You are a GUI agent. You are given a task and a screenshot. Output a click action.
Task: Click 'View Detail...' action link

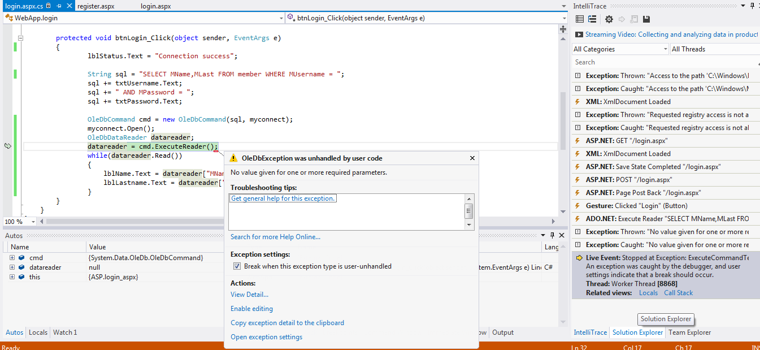pos(249,295)
